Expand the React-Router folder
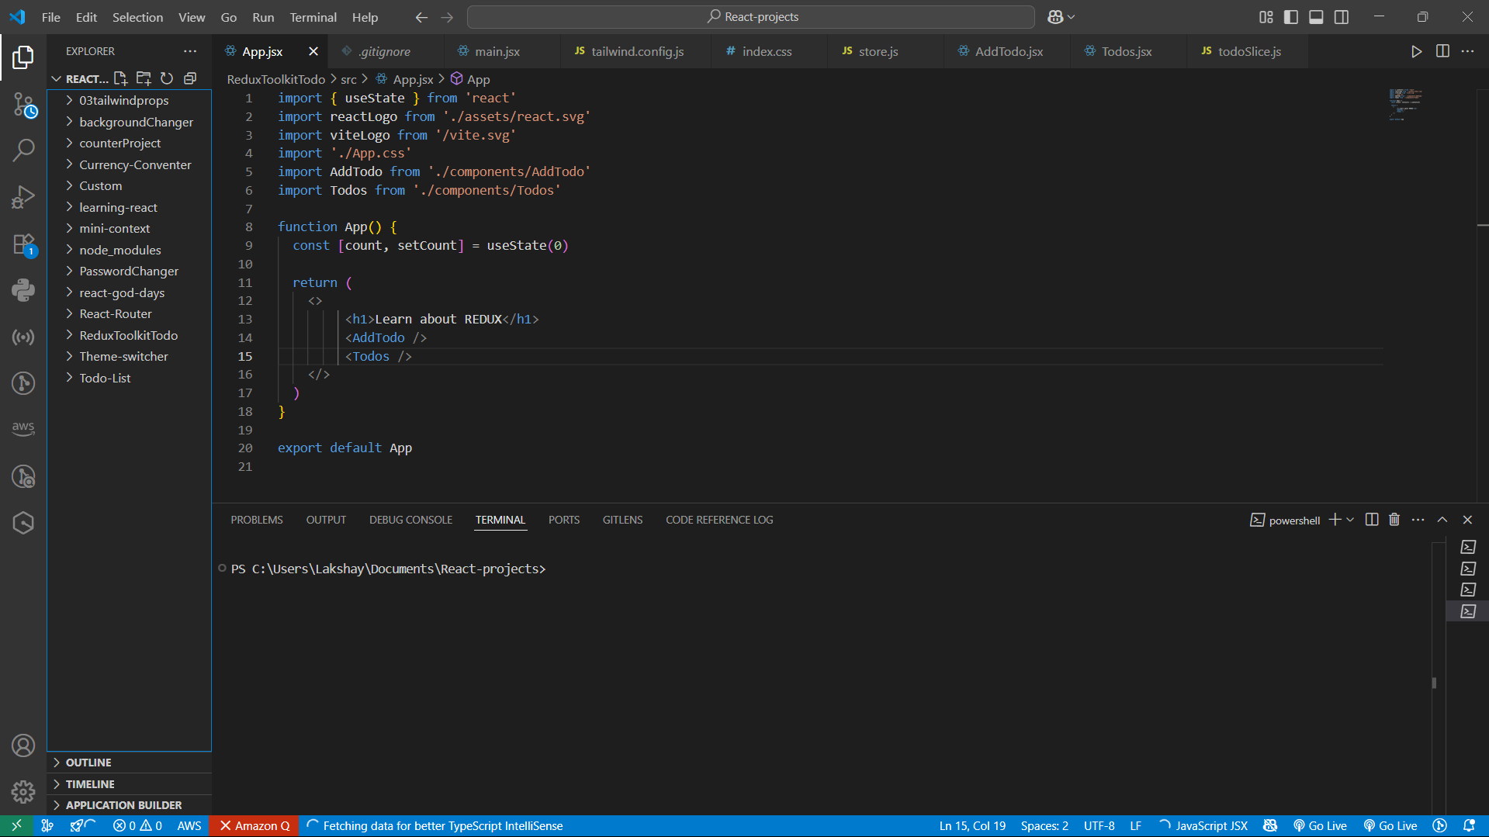The image size is (1489, 837). click(128, 313)
